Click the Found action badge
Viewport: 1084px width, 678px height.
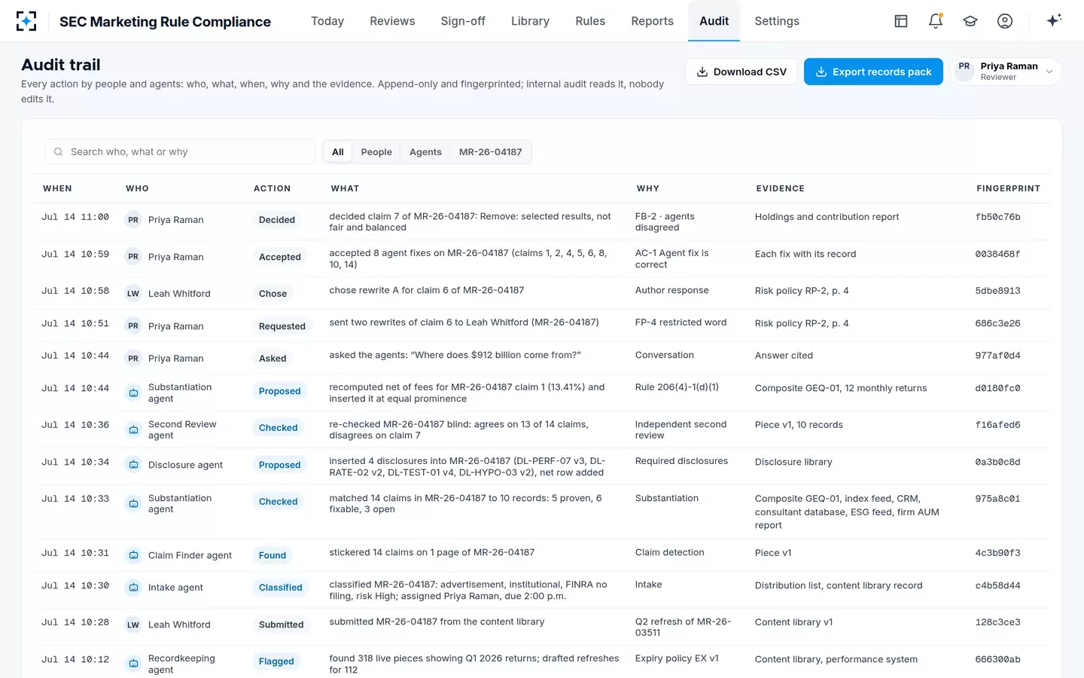(273, 555)
